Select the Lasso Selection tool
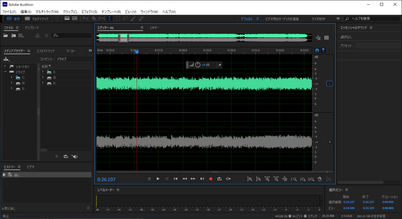The width and height of the screenshot is (402, 219). click(125, 19)
